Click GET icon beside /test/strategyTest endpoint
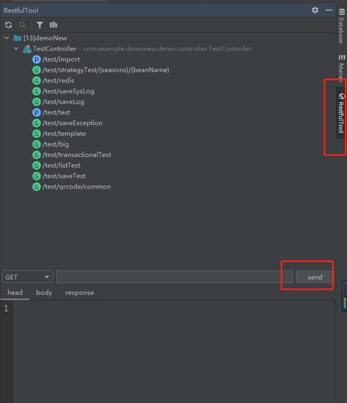This screenshot has height=403, width=347. (x=37, y=70)
